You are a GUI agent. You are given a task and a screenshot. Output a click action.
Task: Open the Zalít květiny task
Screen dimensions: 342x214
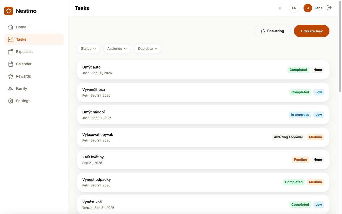pos(203,160)
